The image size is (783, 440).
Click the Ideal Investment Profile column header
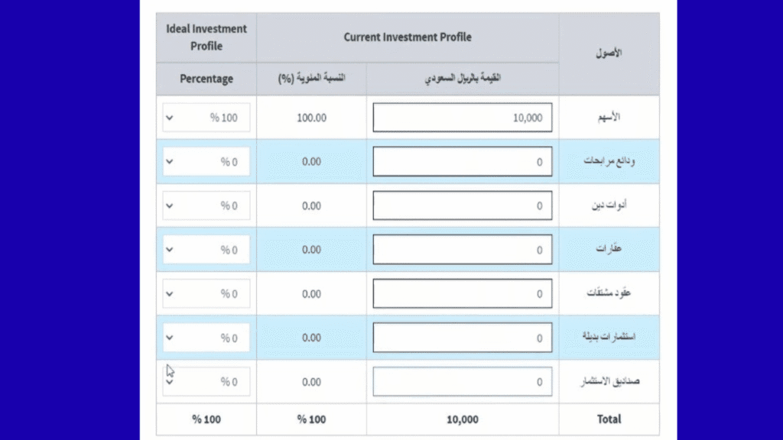coord(206,37)
